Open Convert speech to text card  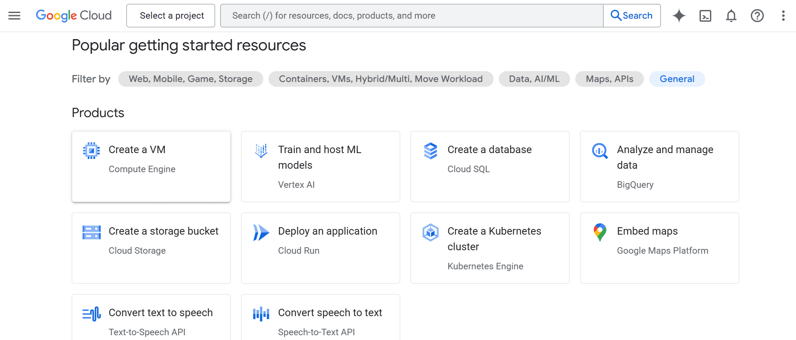[x=321, y=317]
